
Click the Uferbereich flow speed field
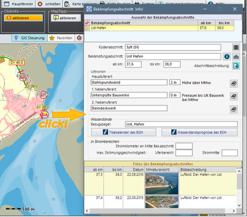pyautogui.click(x=184, y=153)
